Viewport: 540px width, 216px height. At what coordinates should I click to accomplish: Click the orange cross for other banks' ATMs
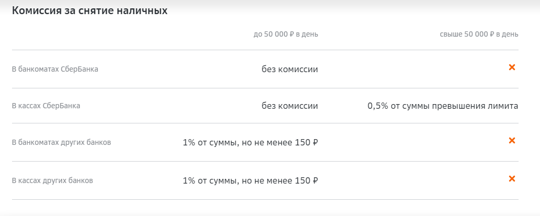point(512,140)
